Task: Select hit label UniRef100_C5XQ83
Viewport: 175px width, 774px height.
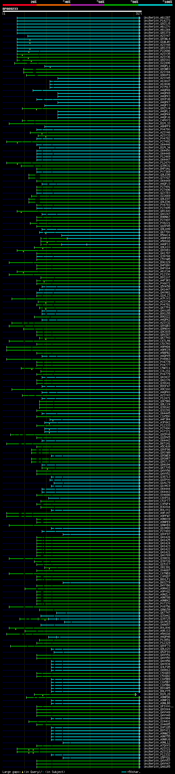Action: [157, 673]
